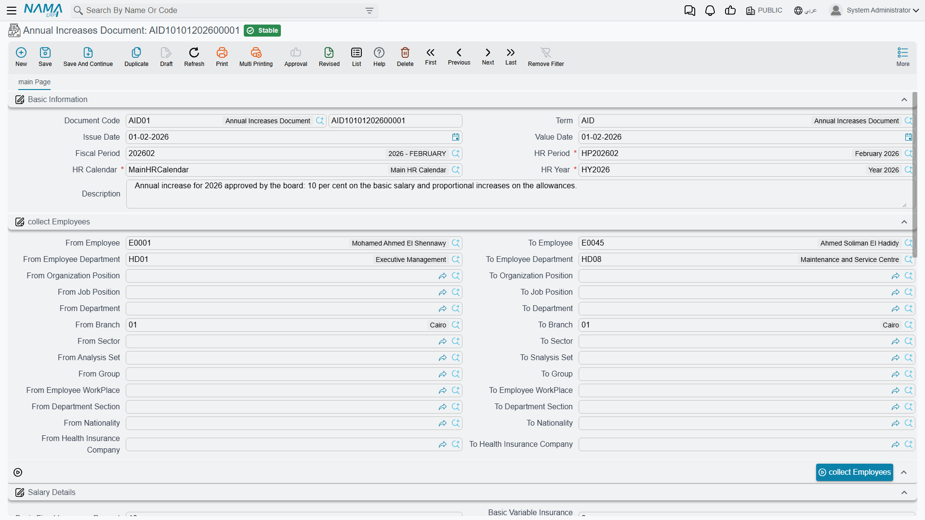Click the PUBLIC company selector

[764, 11]
